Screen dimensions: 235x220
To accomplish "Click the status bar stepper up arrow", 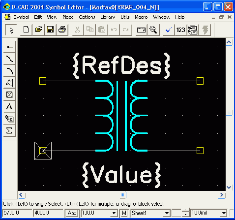I will tap(186, 211).
